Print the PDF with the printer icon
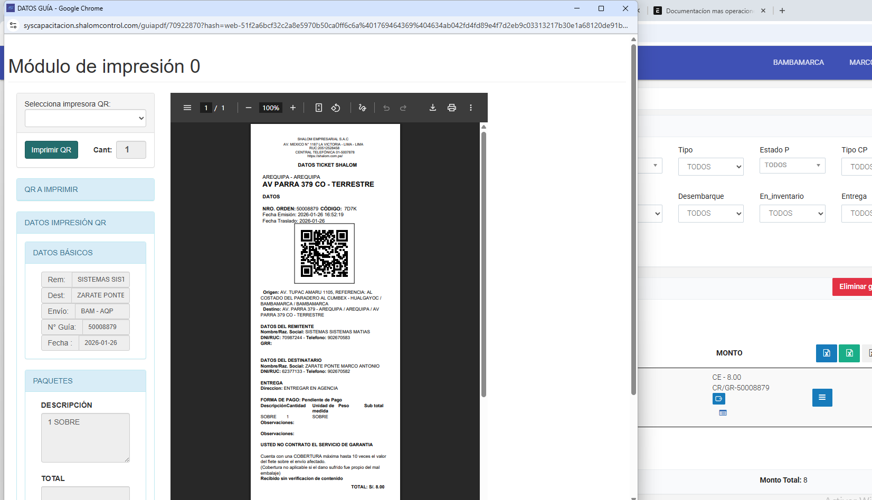The width and height of the screenshot is (872, 500). pos(451,108)
